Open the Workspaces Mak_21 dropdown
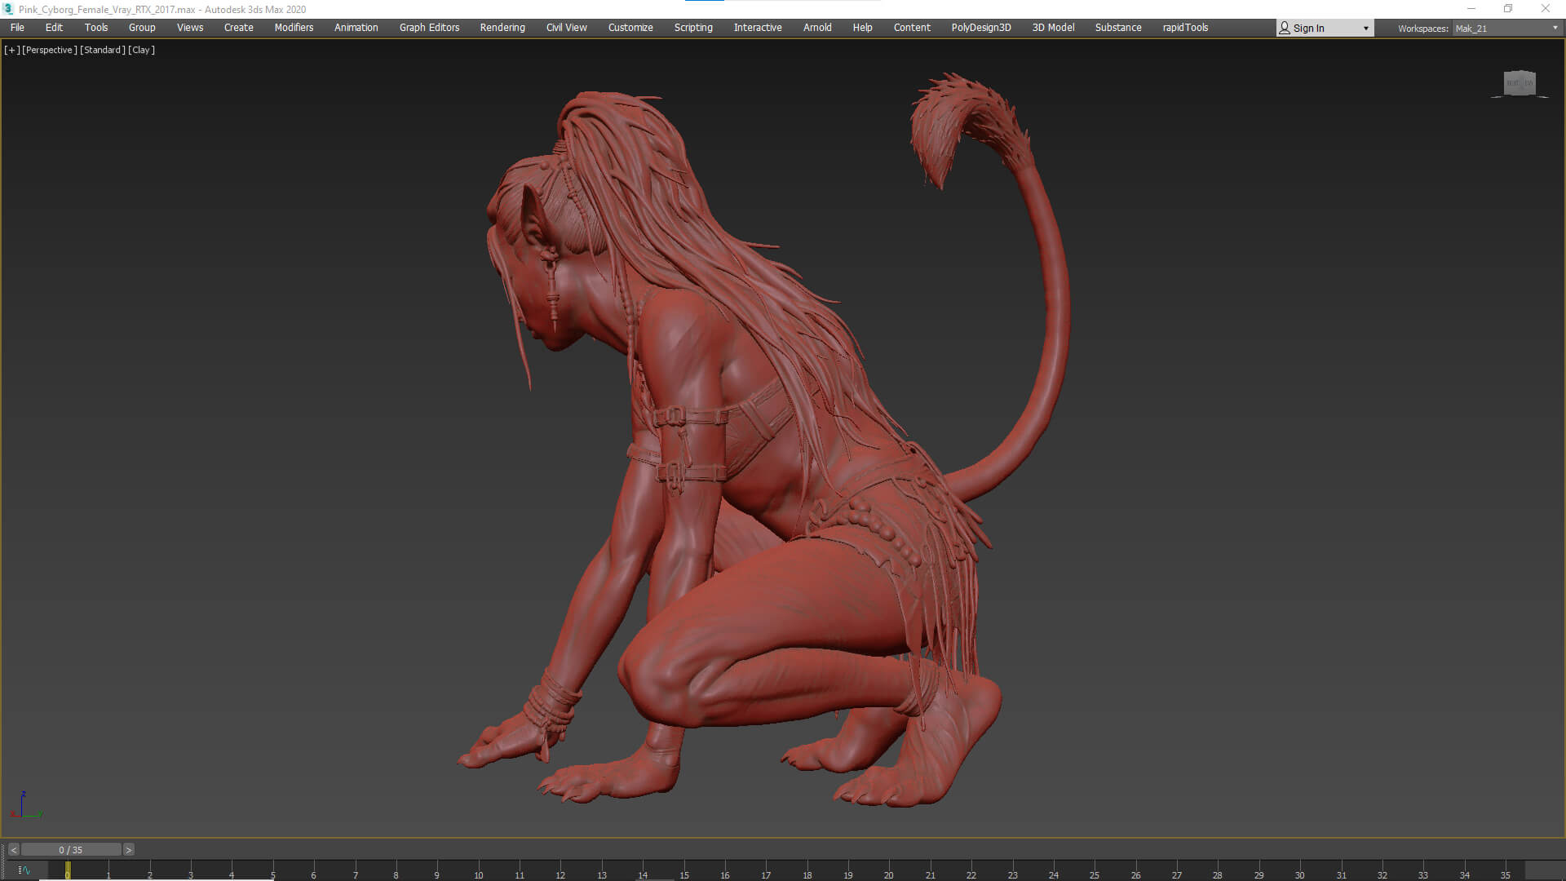Viewport: 1566px width, 881px height. point(1507,29)
